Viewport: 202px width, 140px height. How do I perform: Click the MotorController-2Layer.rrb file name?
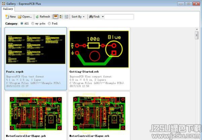pyautogui.click(x=89, y=136)
